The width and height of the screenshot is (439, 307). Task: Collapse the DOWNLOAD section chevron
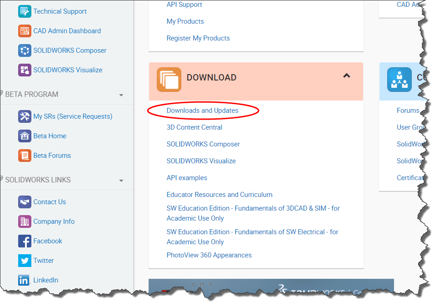coord(346,76)
